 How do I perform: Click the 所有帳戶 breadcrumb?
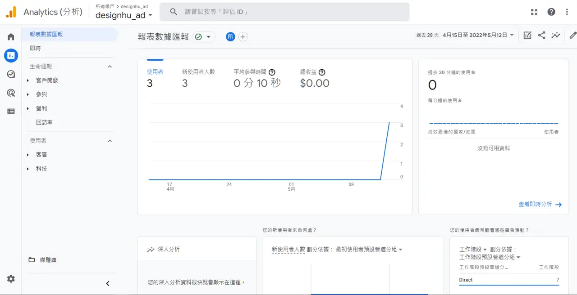(x=105, y=6)
